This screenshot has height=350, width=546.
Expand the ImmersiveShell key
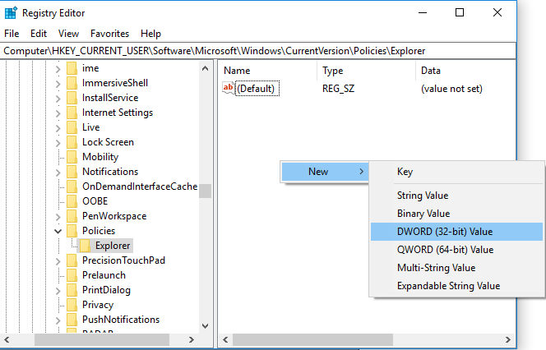point(58,84)
